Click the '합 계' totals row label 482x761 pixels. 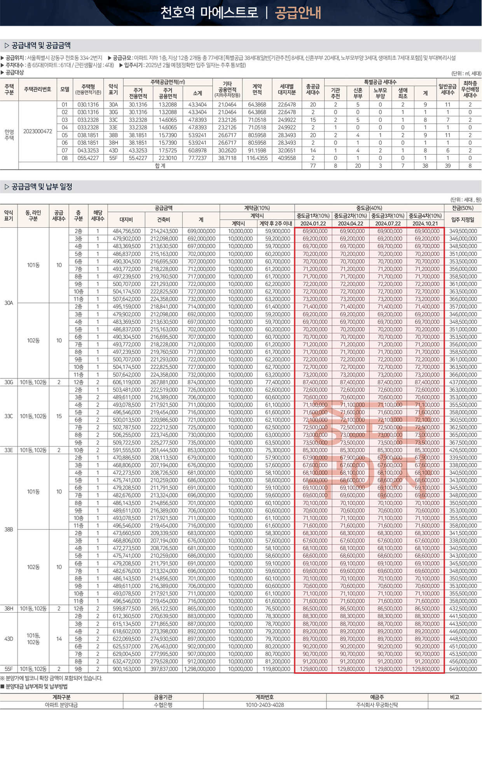[160, 166]
